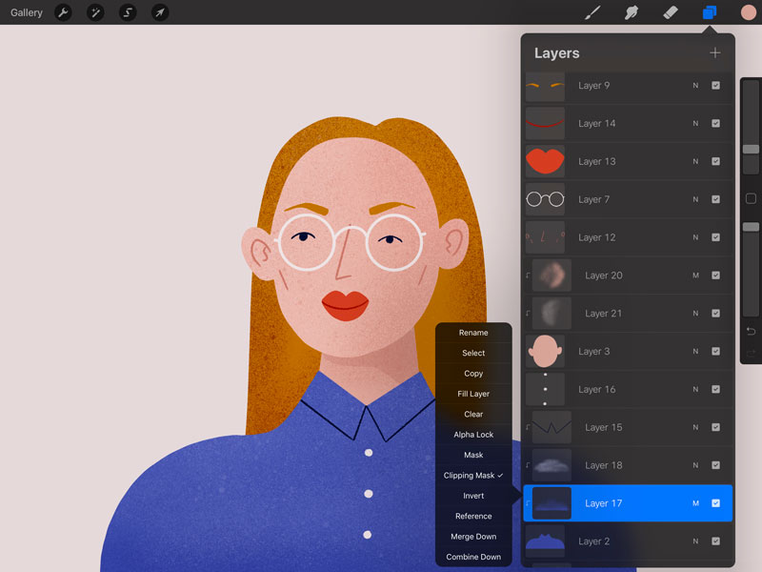The height and width of the screenshot is (572, 762).
Task: Open blend mode N for Layer 2
Action: [695, 541]
